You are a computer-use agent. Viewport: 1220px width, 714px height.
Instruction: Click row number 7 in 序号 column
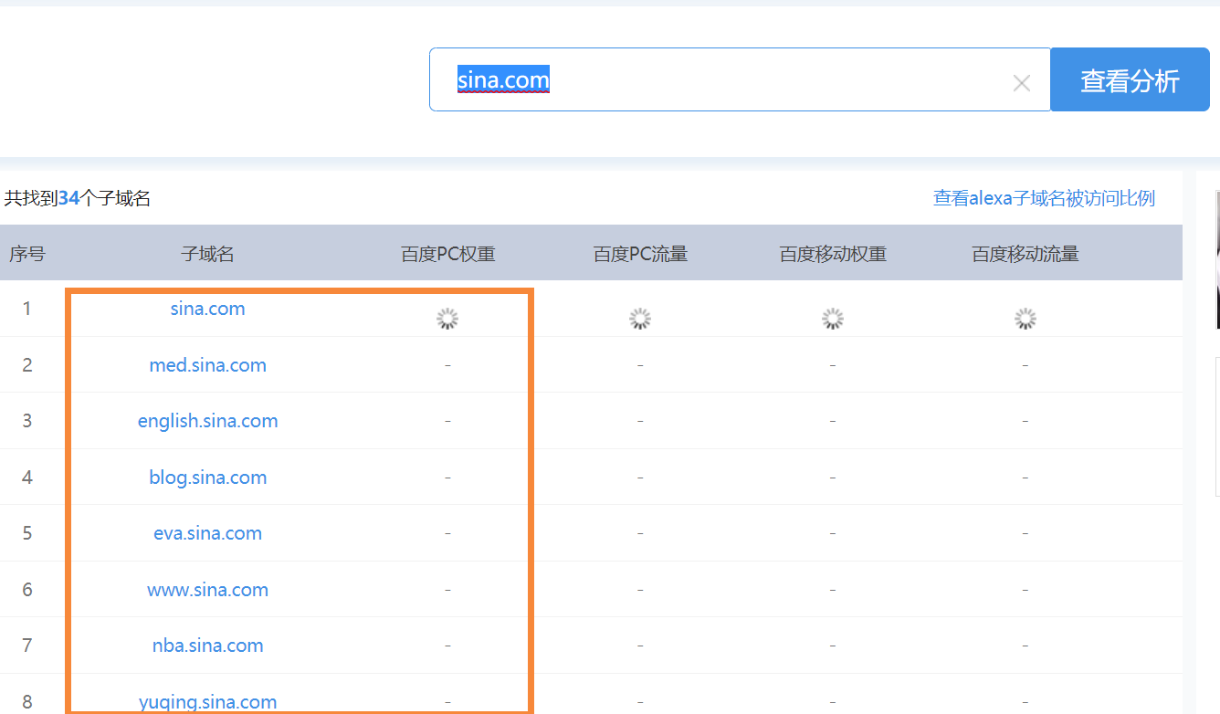pyautogui.click(x=26, y=646)
